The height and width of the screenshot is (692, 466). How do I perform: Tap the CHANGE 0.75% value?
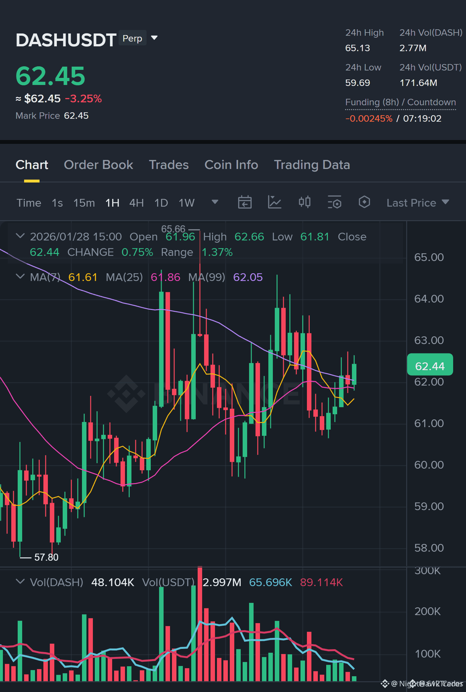(x=137, y=252)
